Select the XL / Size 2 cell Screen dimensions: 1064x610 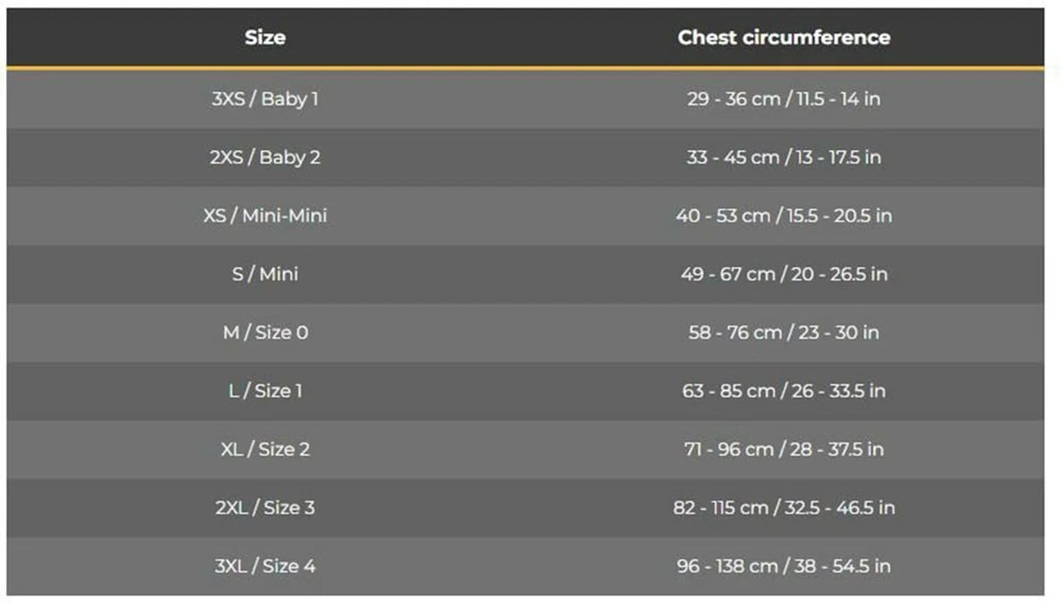[x=265, y=450]
